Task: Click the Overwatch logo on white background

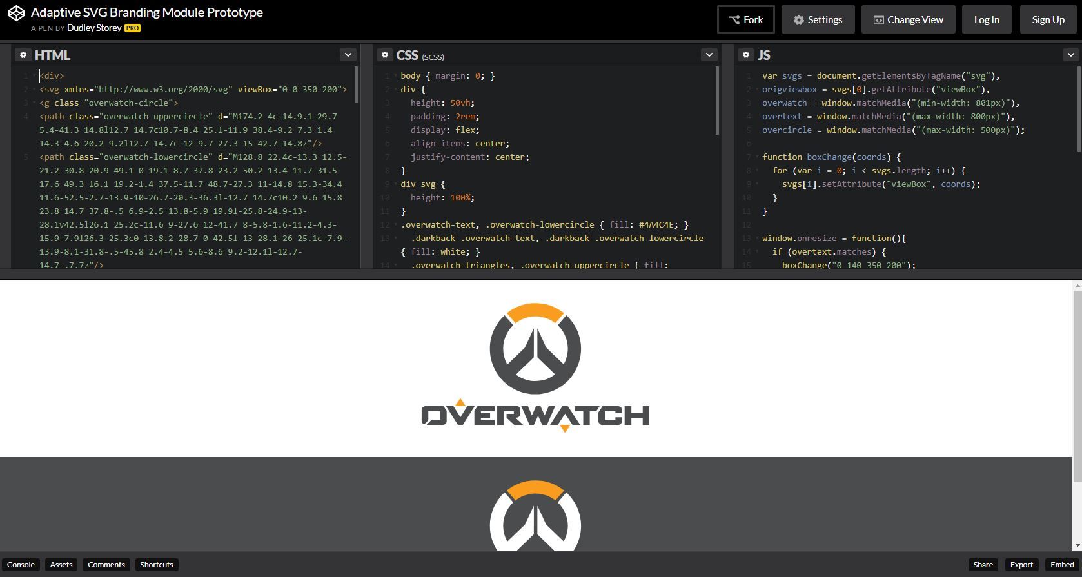Action: (x=535, y=367)
